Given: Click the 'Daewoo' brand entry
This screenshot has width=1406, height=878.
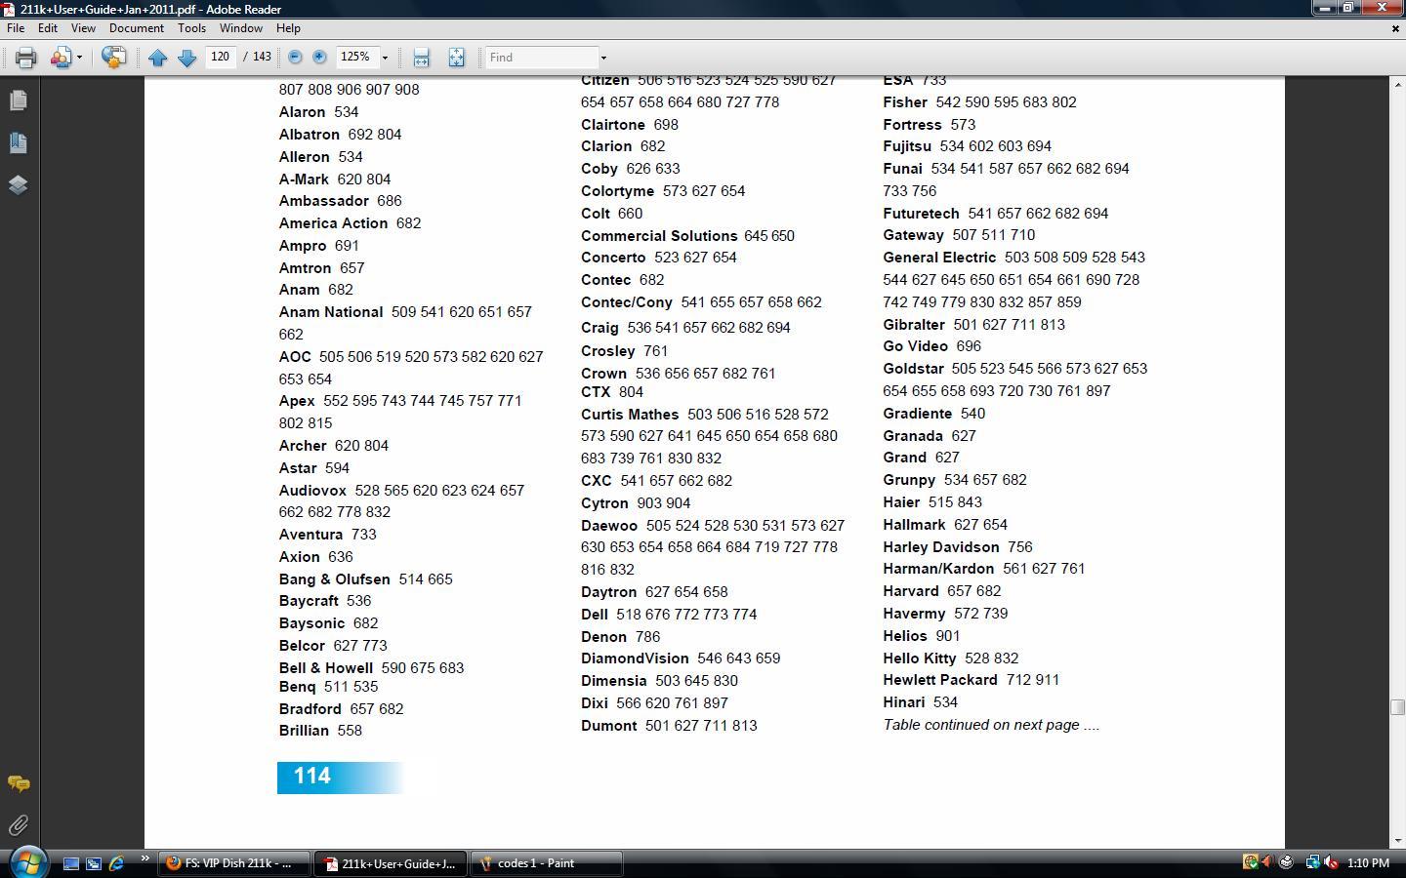Looking at the screenshot, I should click(x=609, y=526).
